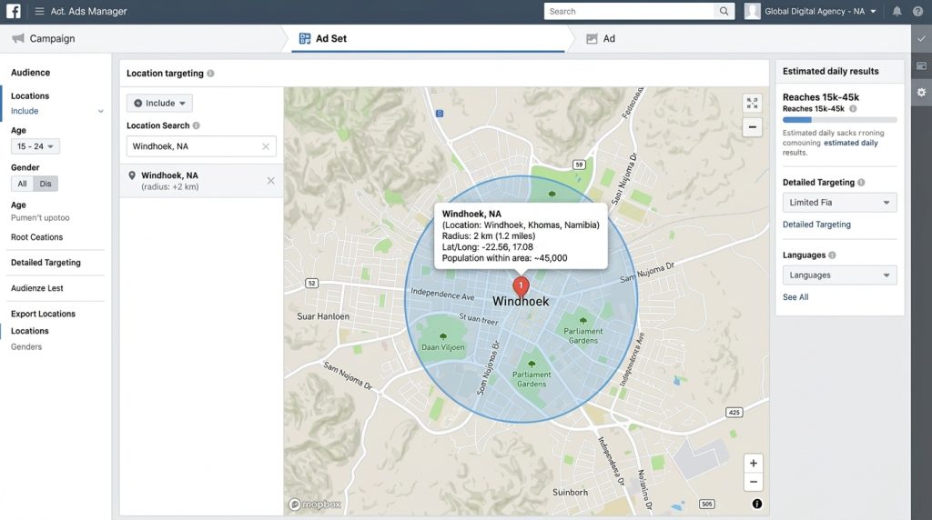
Task: Open the settings gear in right sidebar
Action: [921, 93]
